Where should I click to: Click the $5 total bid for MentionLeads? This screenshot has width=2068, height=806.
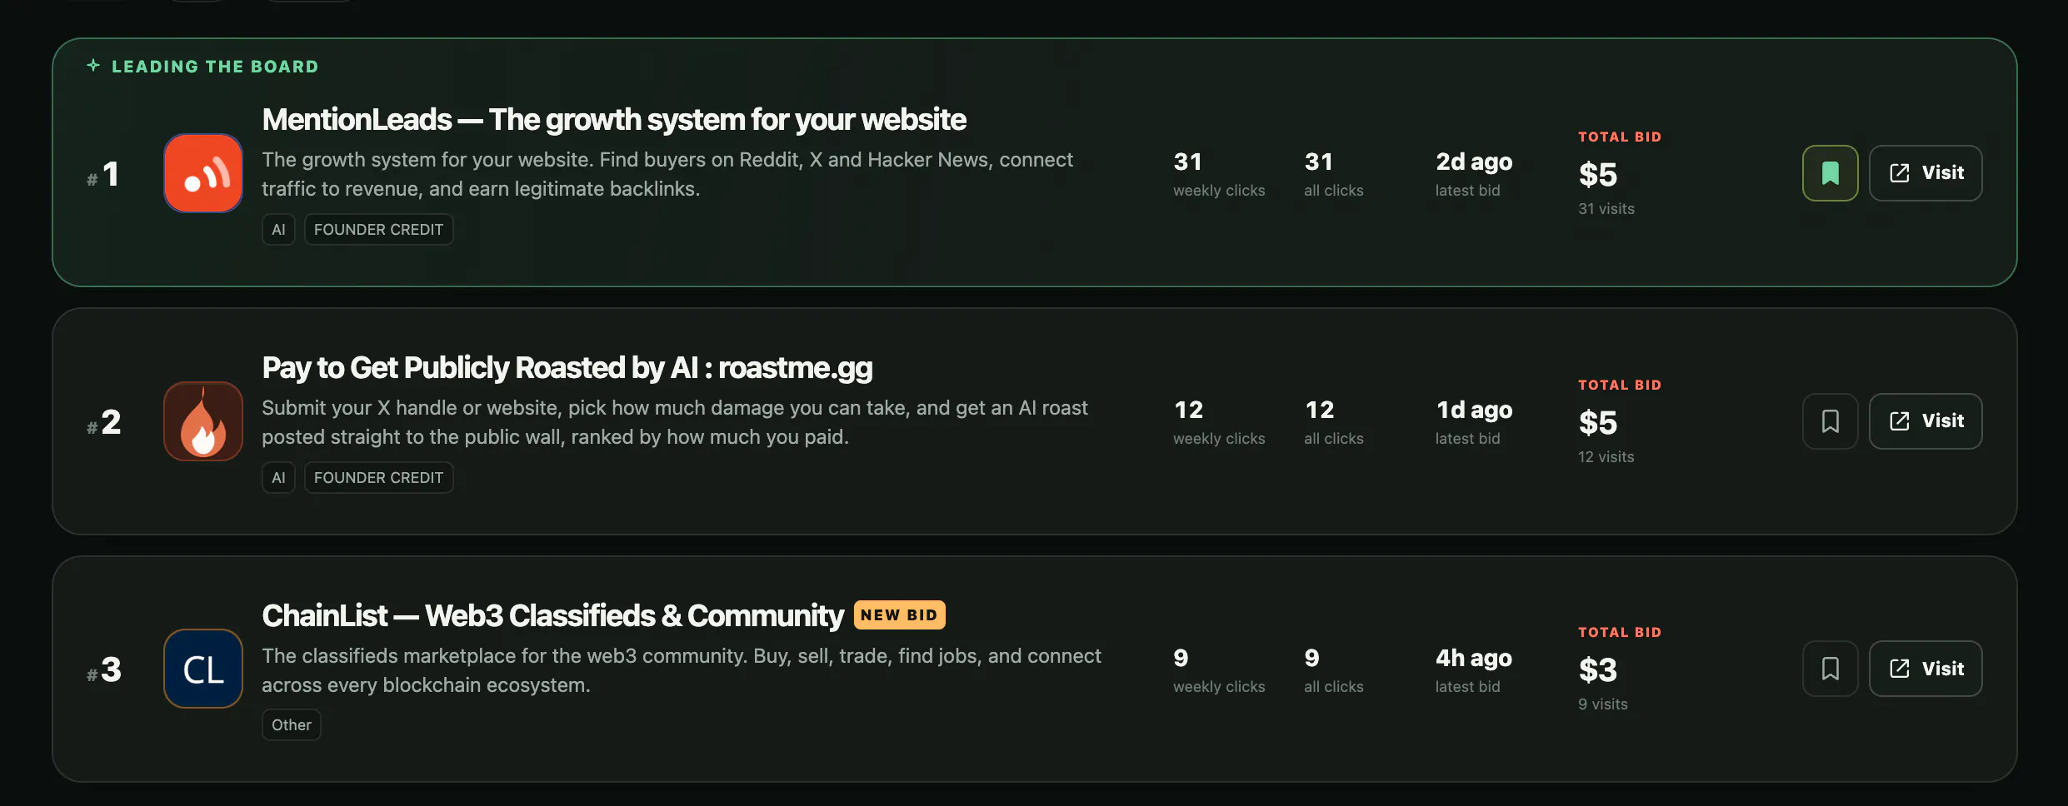[x=1598, y=175]
